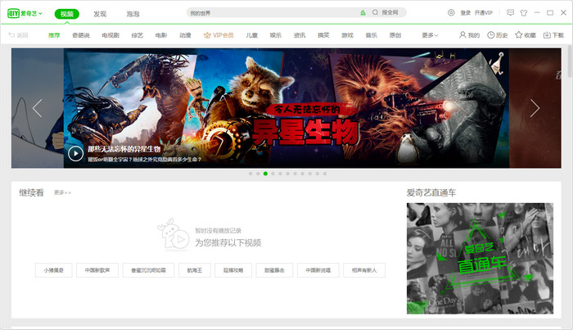Maximize the iQIYI window
Image resolution: width=573 pixels, height=330 pixels.
coord(550,13)
